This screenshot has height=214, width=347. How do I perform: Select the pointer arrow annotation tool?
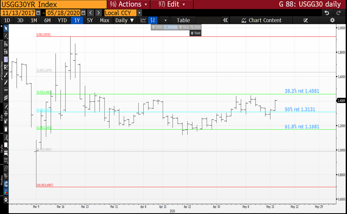(x=6, y=28)
